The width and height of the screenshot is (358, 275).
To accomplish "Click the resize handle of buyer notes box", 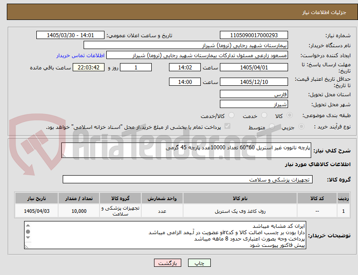I will pos(26,246).
